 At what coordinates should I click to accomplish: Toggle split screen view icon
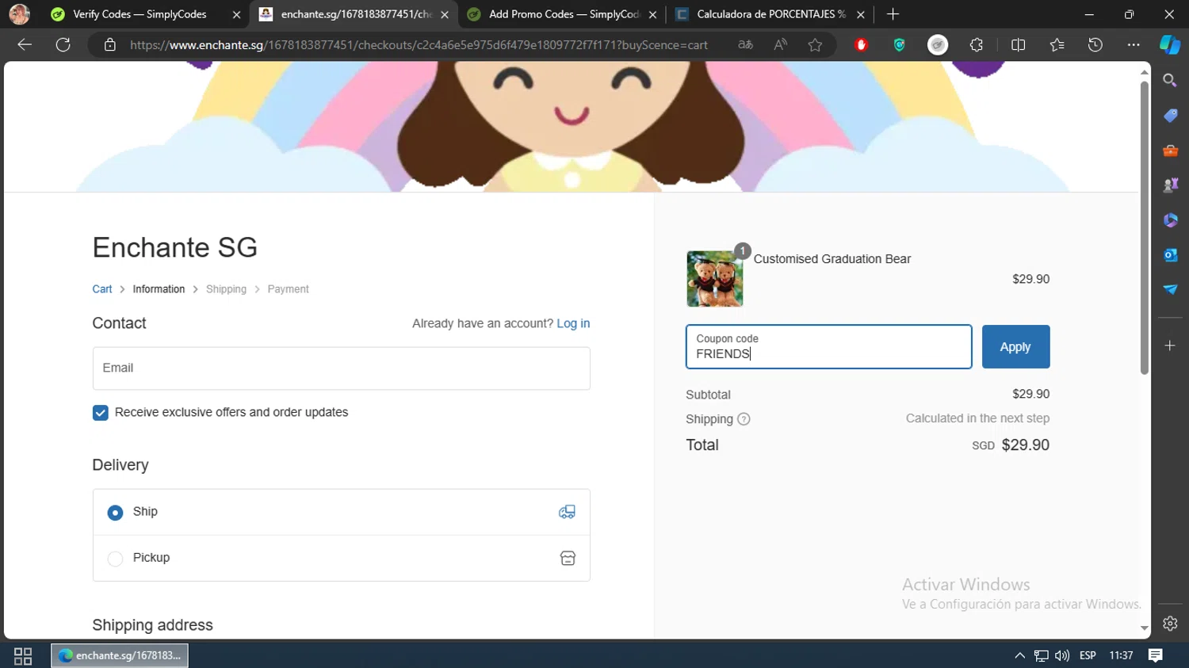(1019, 45)
